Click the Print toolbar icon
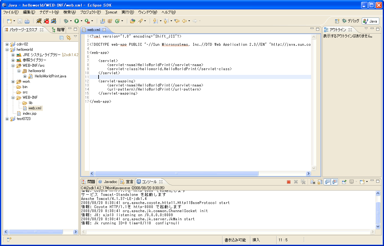 27,21
